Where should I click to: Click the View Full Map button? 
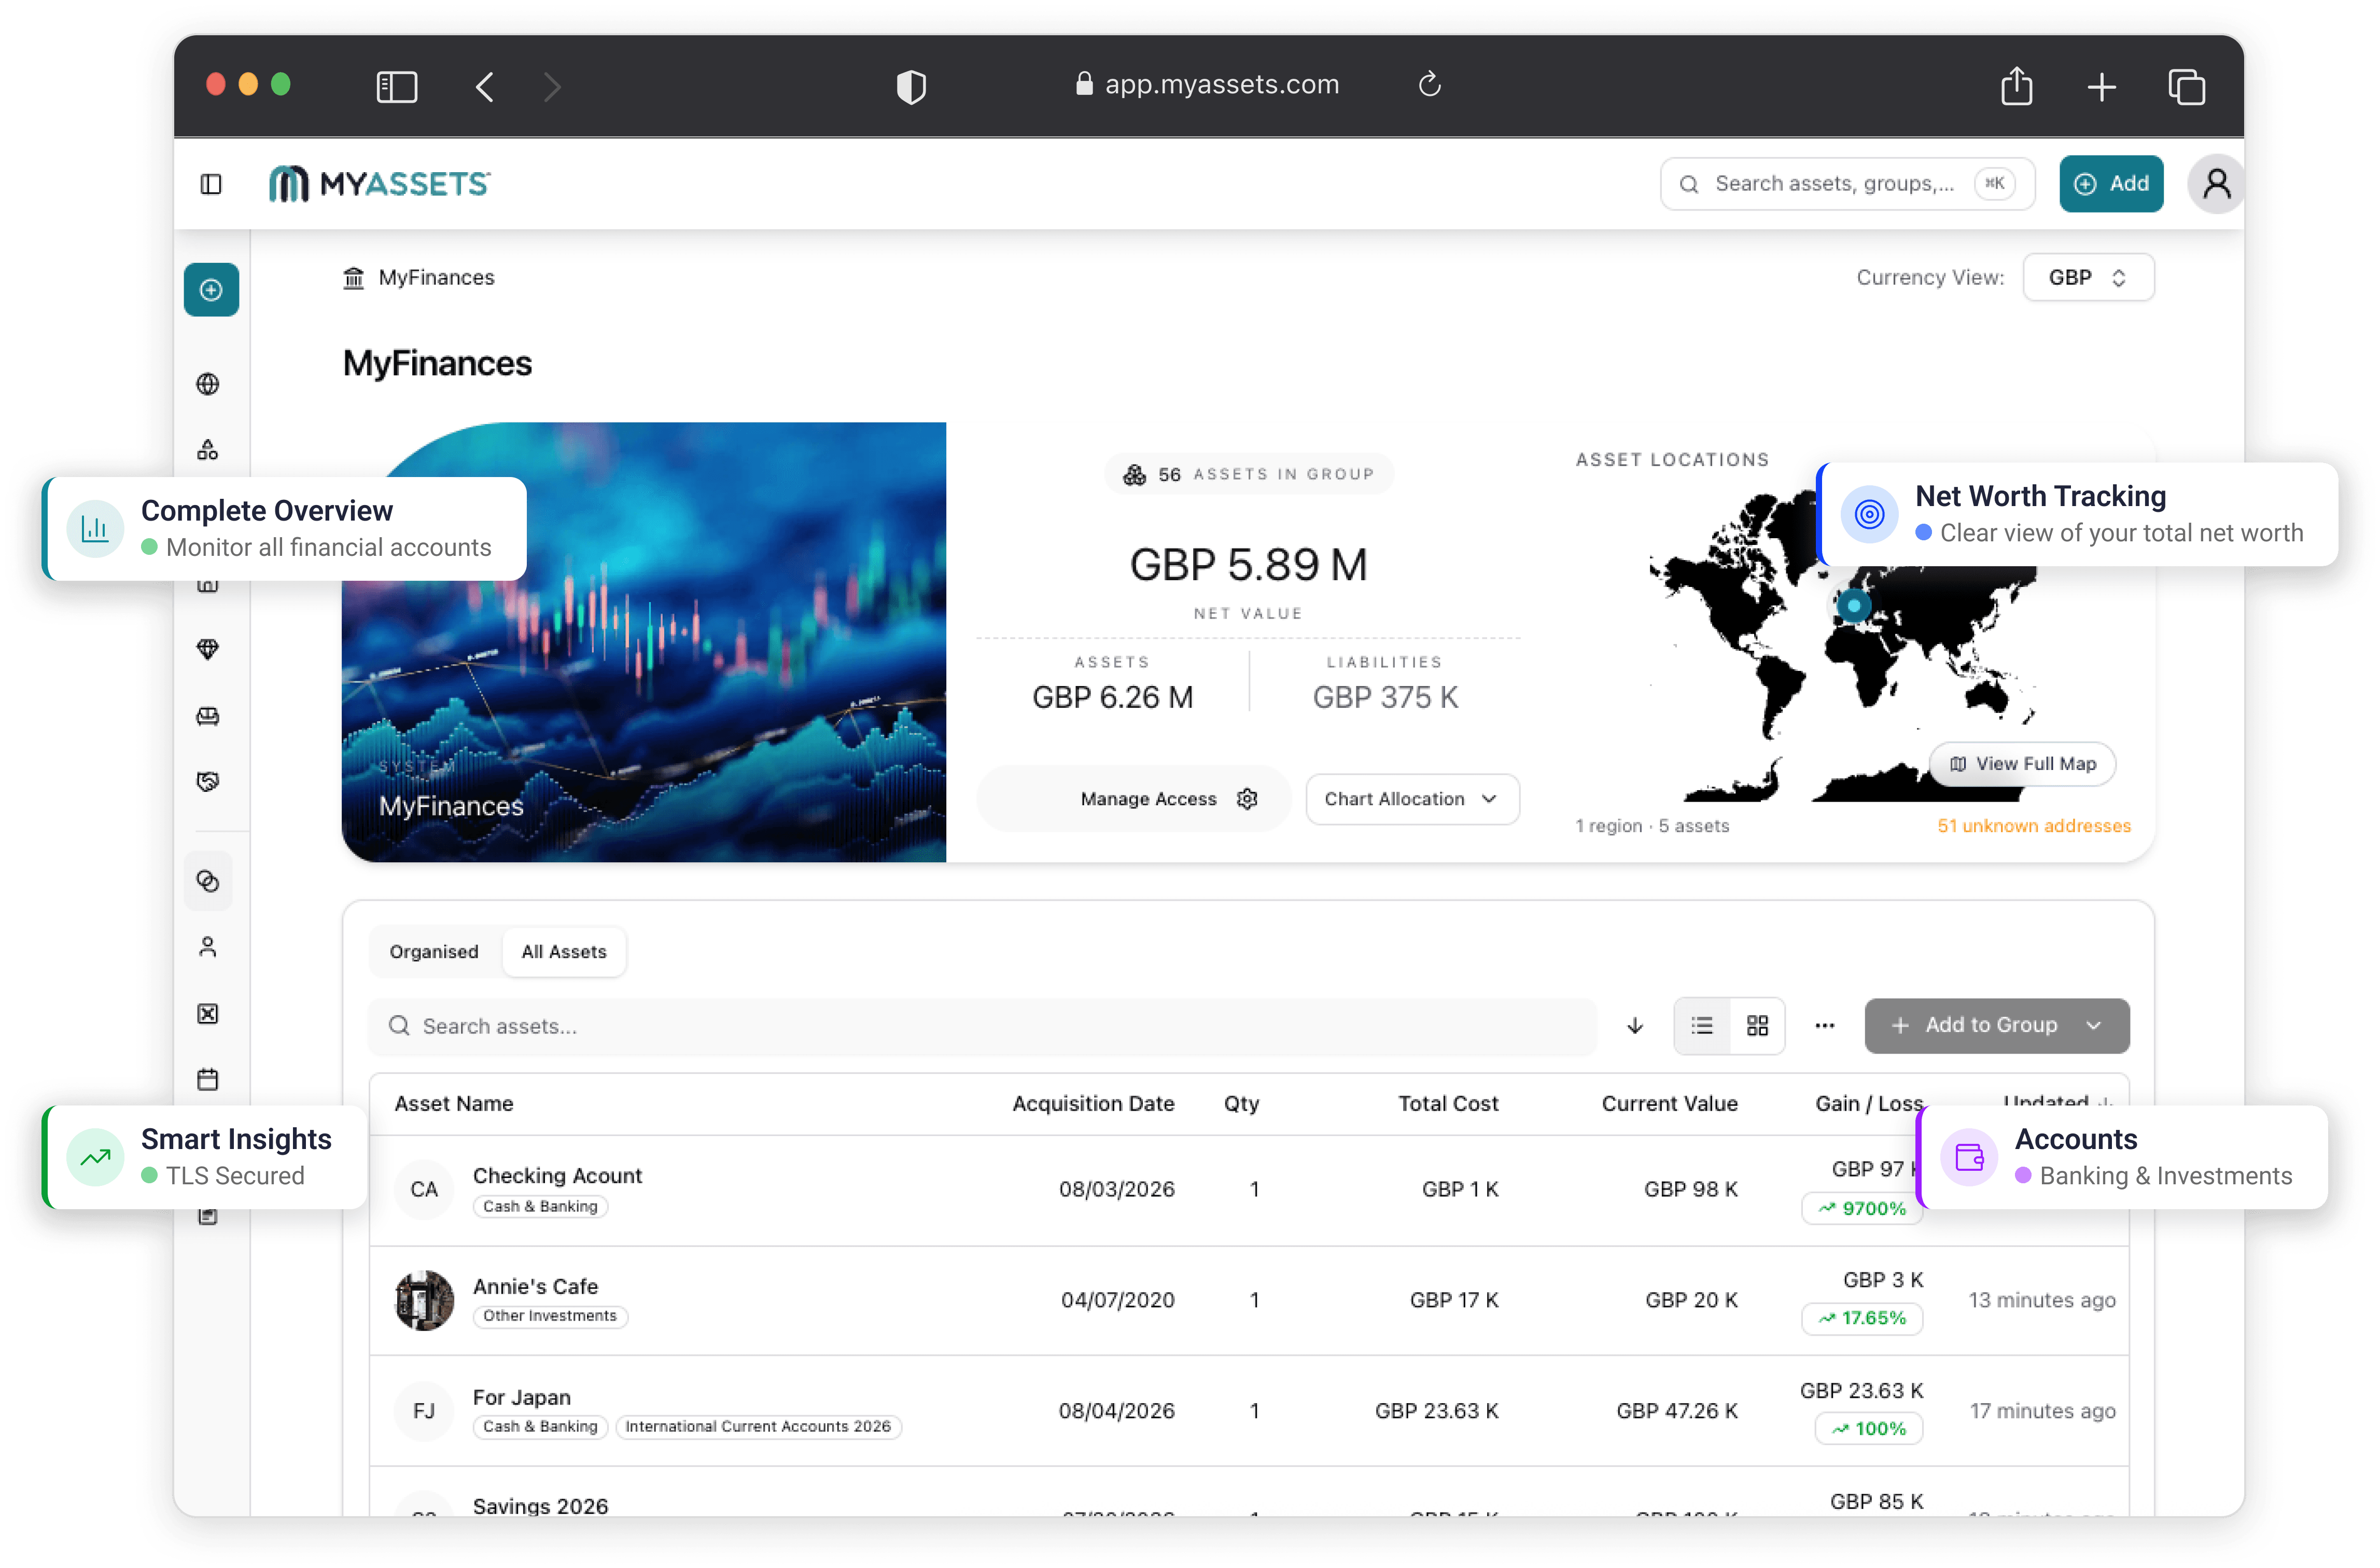(2022, 764)
